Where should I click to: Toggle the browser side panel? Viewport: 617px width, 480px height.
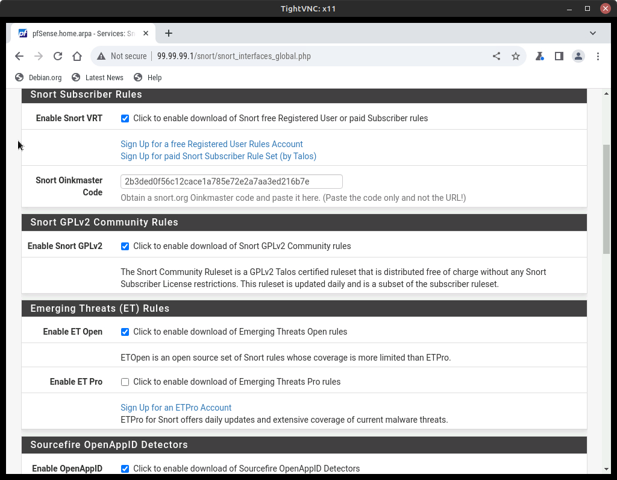[559, 56]
